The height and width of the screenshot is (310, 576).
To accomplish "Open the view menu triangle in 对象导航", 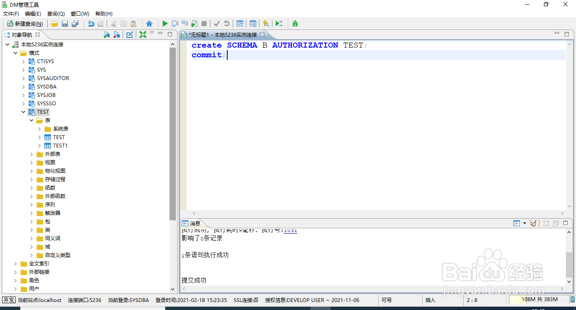I will click(x=152, y=33).
